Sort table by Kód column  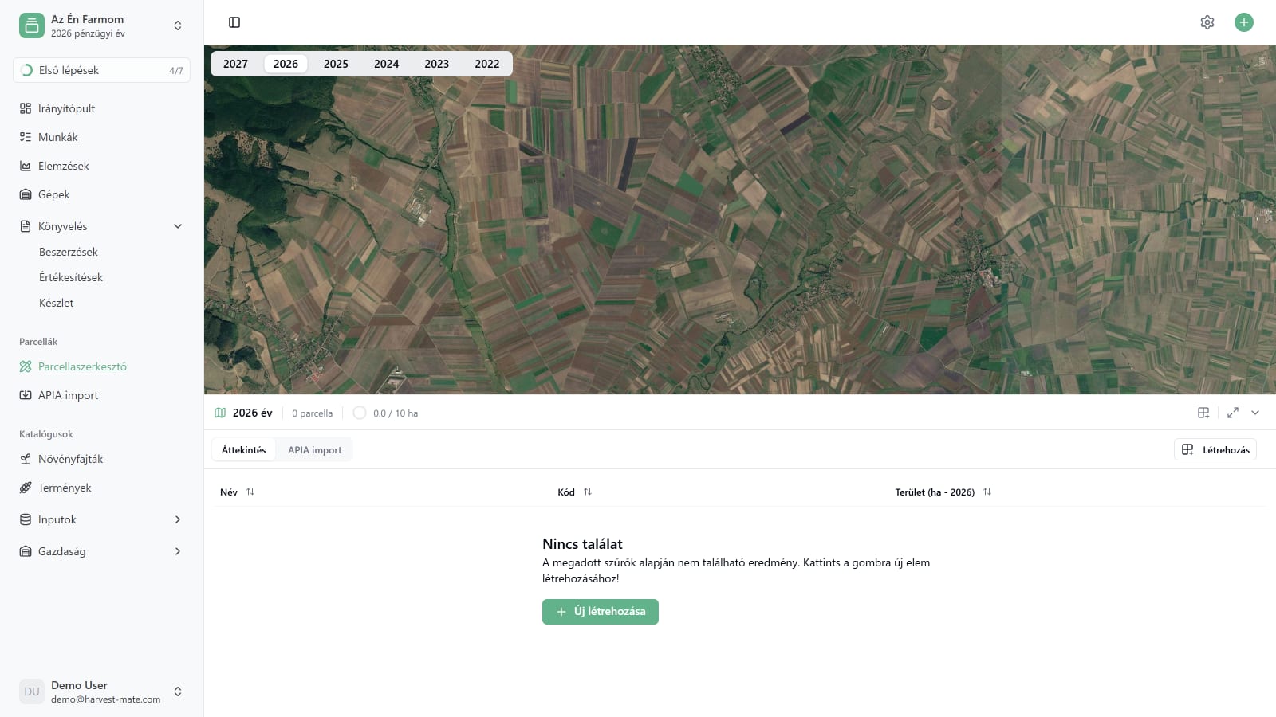coord(575,492)
